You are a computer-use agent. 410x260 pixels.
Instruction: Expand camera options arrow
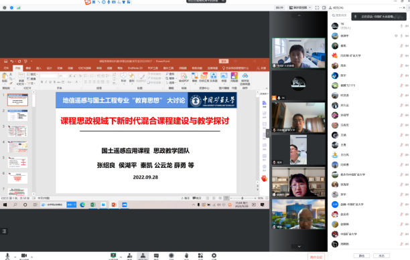click(31, 257)
